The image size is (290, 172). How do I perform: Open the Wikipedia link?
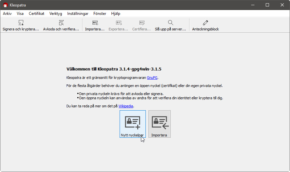(126, 106)
